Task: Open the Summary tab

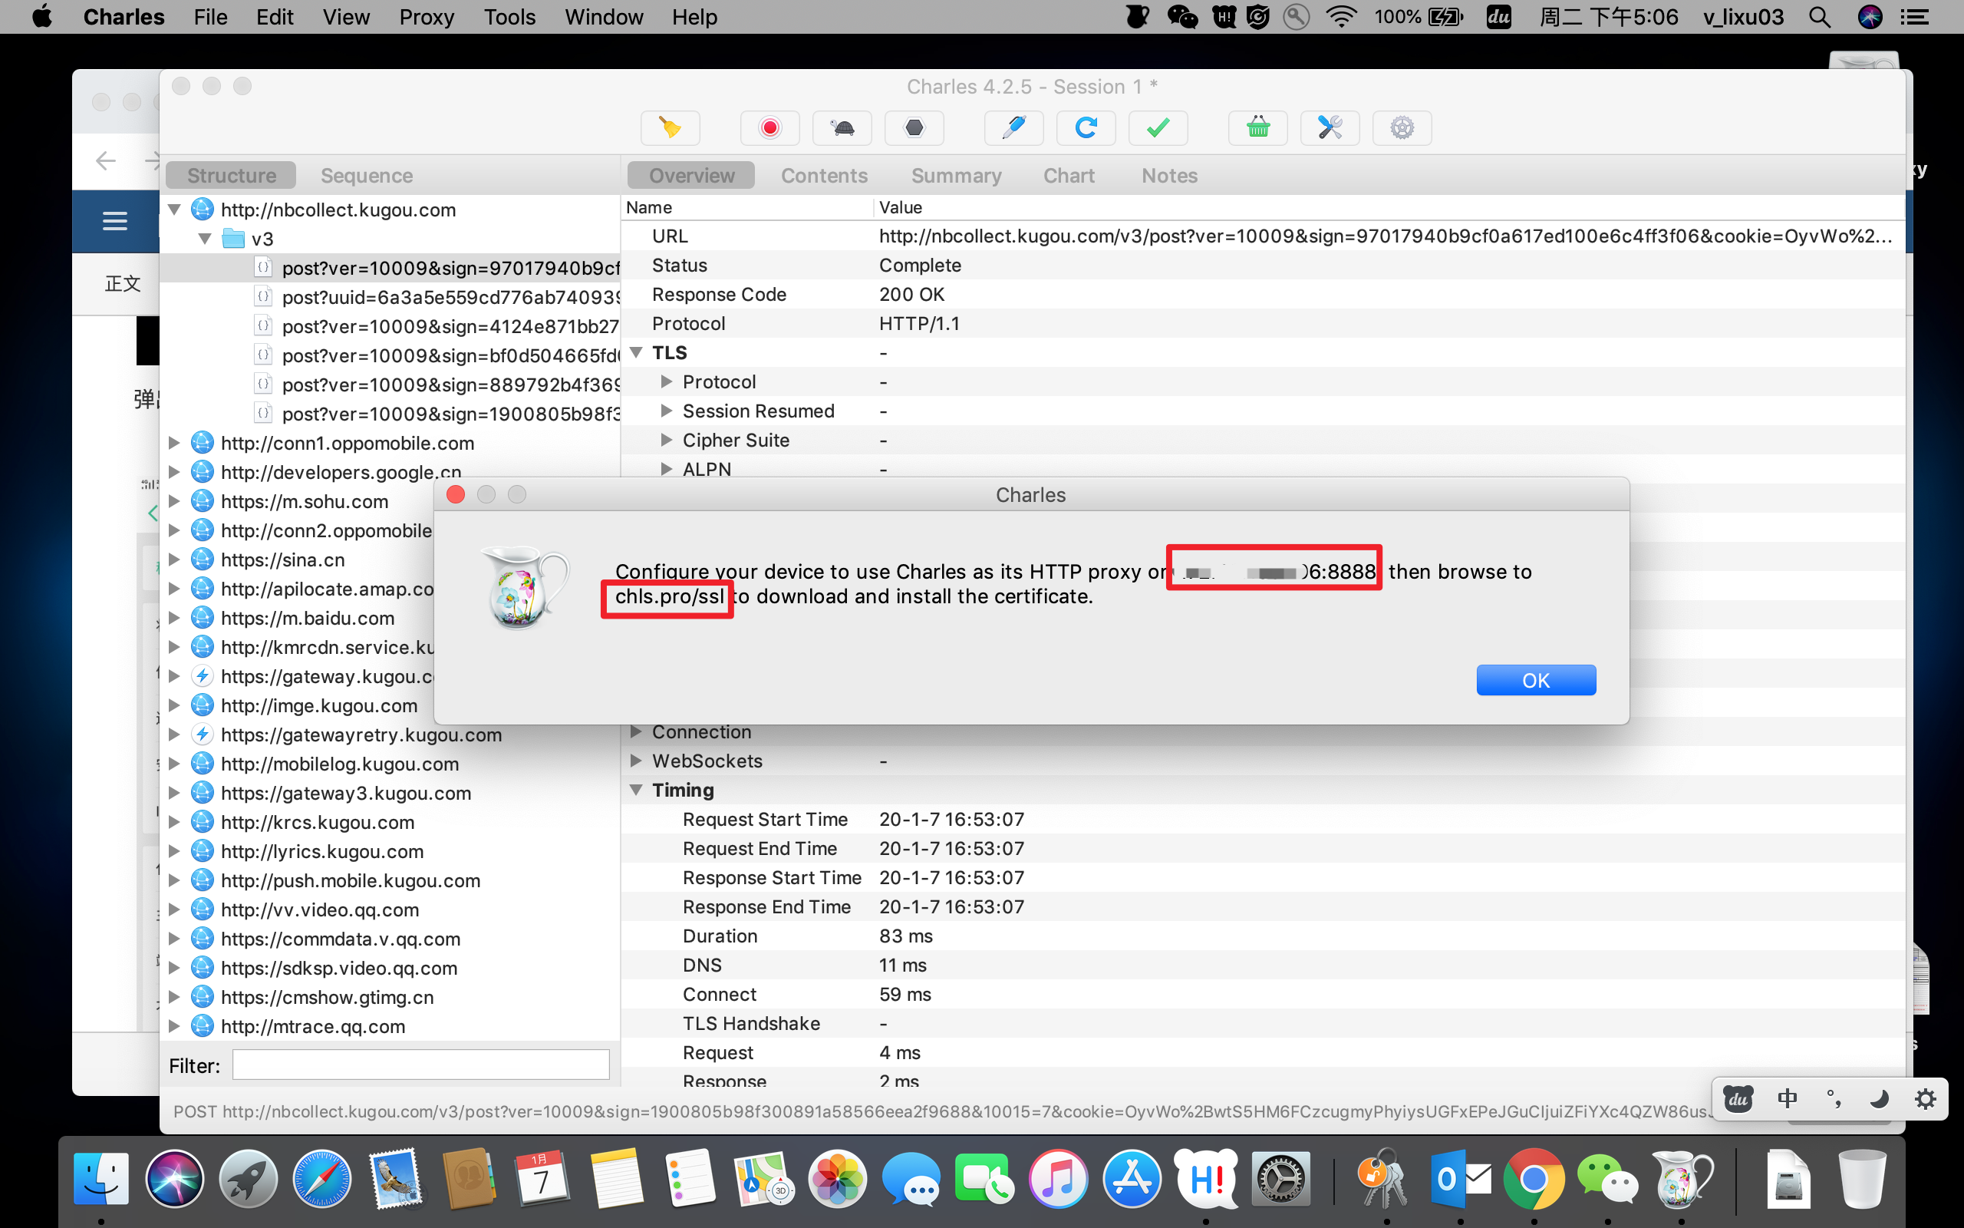Action: click(956, 176)
